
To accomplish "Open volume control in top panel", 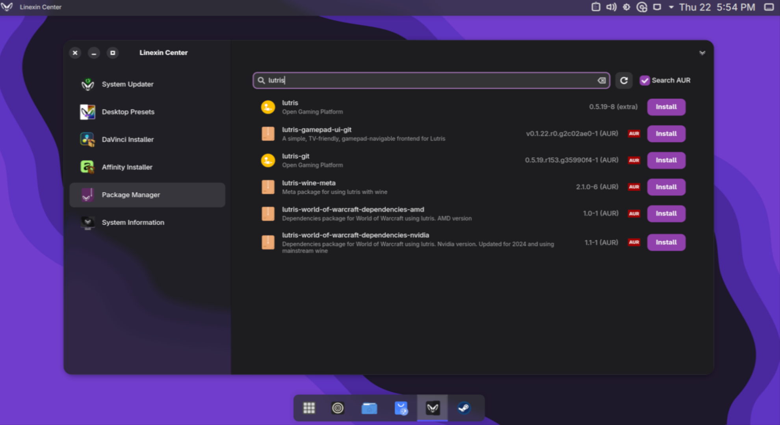I will [x=611, y=7].
